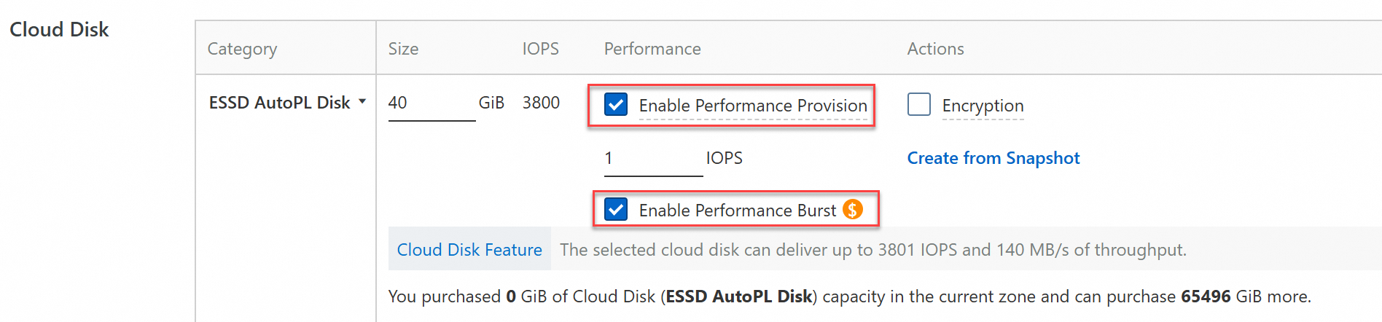Viewport: 1382px width, 322px height.
Task: Click the Size column header
Action: pyautogui.click(x=403, y=49)
